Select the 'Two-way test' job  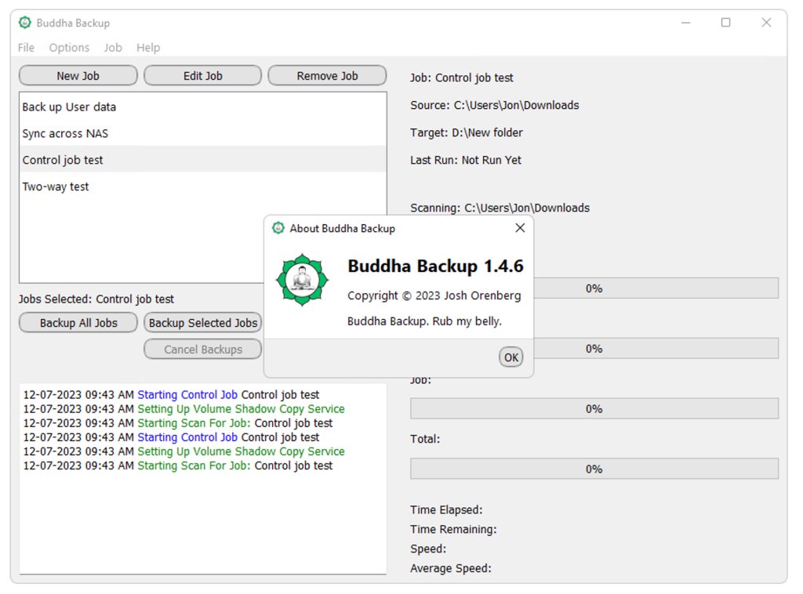(203, 187)
